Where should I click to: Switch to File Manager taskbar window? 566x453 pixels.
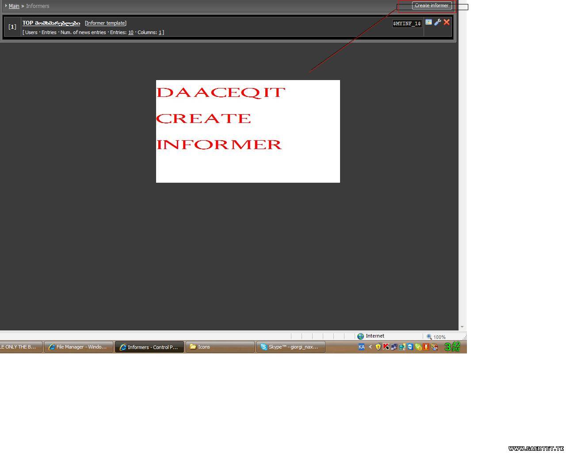[x=78, y=347]
